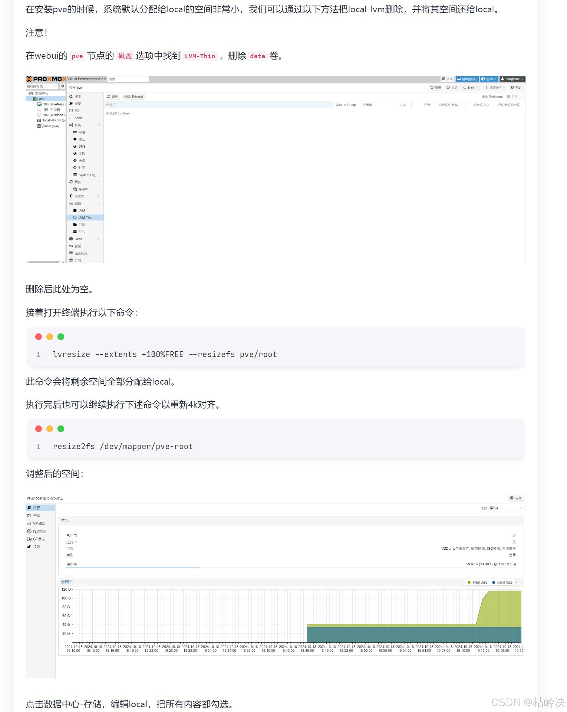Click the Proxmox top search field
The height and width of the screenshot is (712, 567).
tap(128, 79)
